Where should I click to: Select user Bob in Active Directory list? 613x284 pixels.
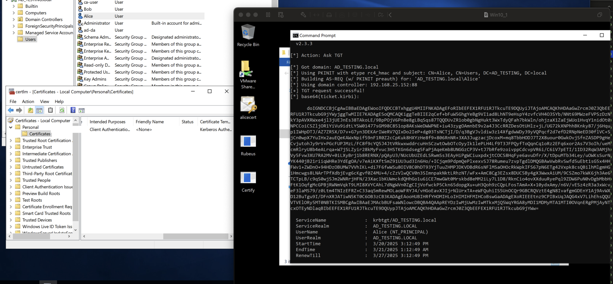pos(141,9)
